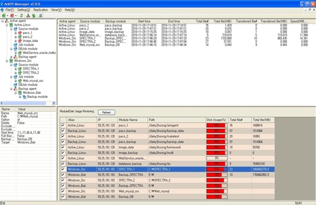Toggle the image_data row checkbox
Screen dimensions: 316x205
pyautogui.click(x=63, y=147)
